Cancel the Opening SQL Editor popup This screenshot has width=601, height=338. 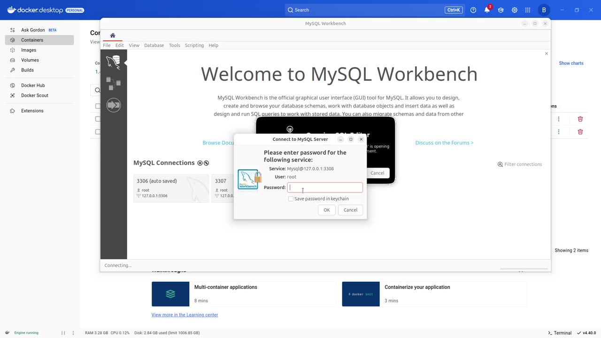(378, 173)
